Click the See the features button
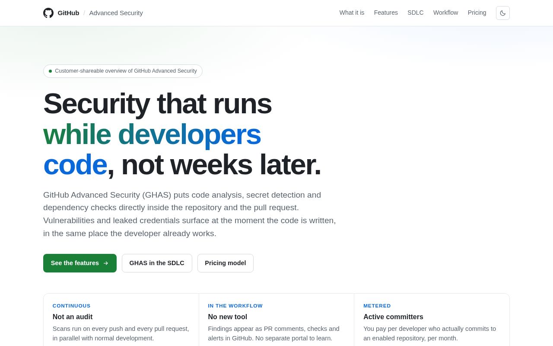 pos(80,263)
